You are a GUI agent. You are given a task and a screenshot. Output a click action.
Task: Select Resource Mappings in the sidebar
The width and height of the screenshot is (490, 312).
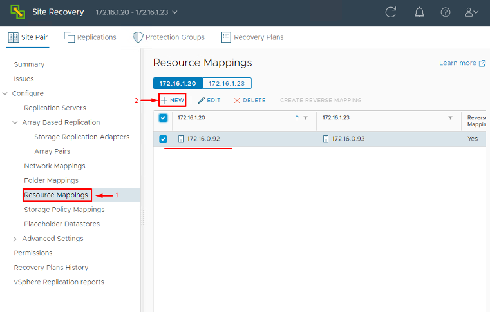click(56, 195)
